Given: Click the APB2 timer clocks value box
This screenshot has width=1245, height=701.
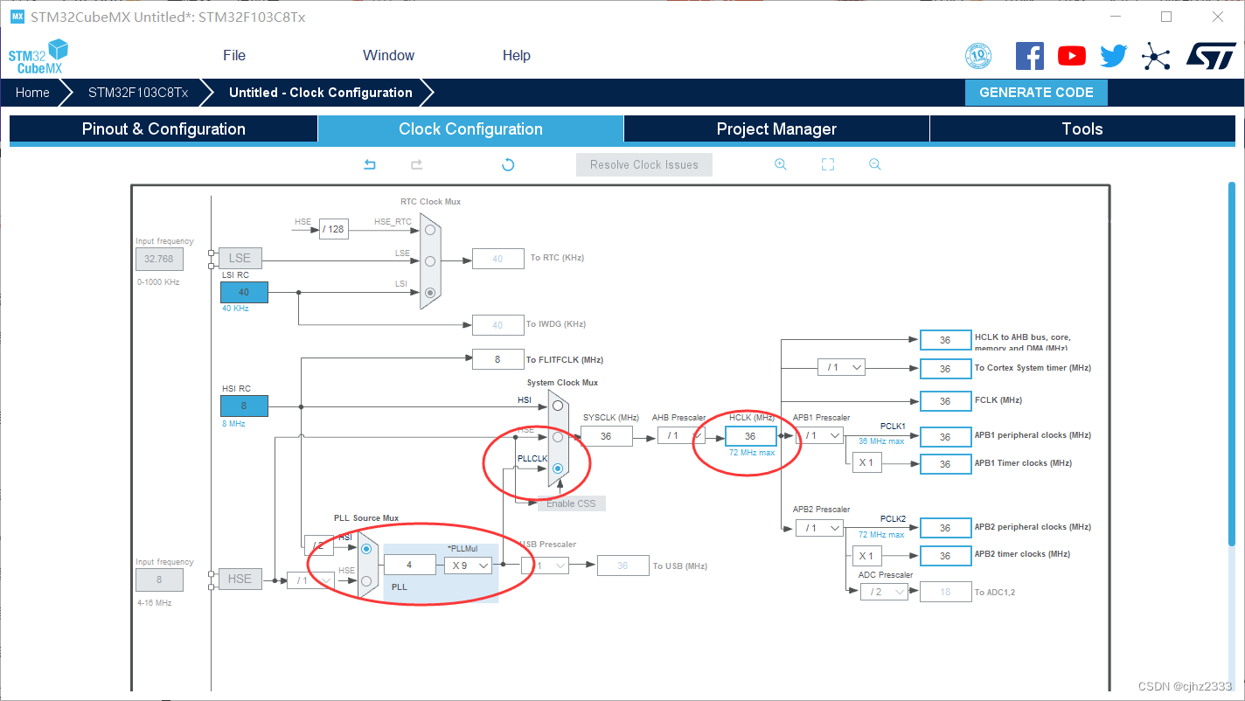Looking at the screenshot, I should point(945,556).
